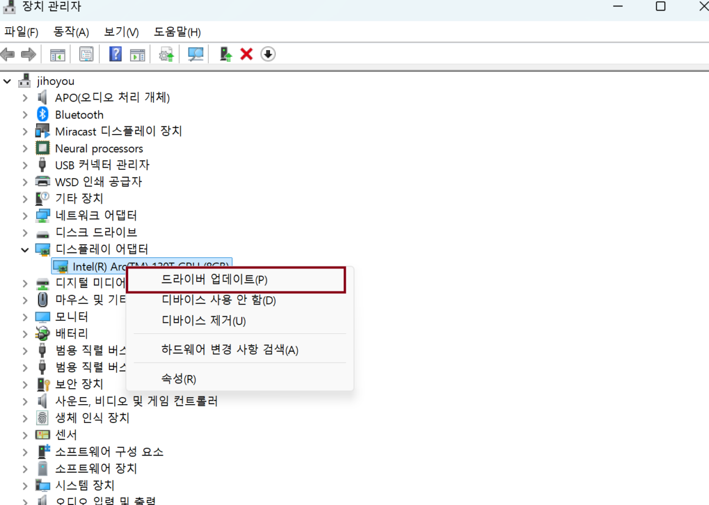Click the black down-arrow disable device icon
Viewport: 709px width, 505px height.
click(268, 54)
